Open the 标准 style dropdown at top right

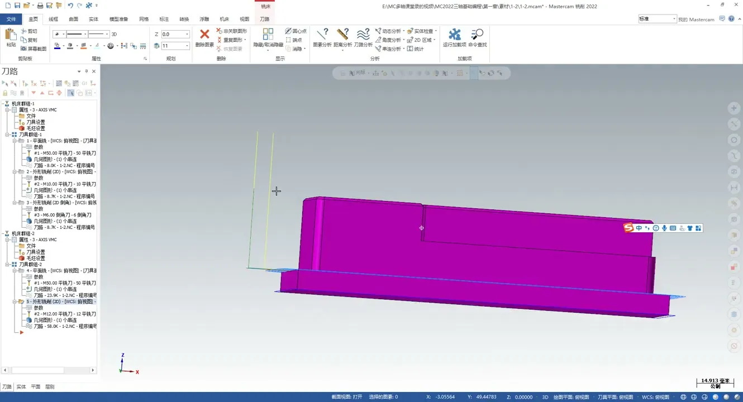click(674, 19)
